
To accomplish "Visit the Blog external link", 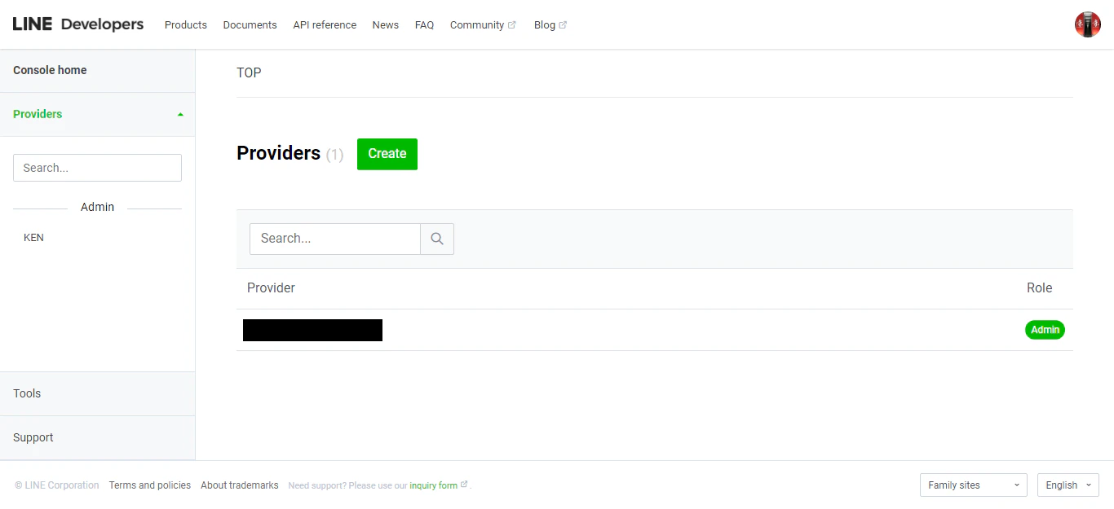I will pos(550,25).
